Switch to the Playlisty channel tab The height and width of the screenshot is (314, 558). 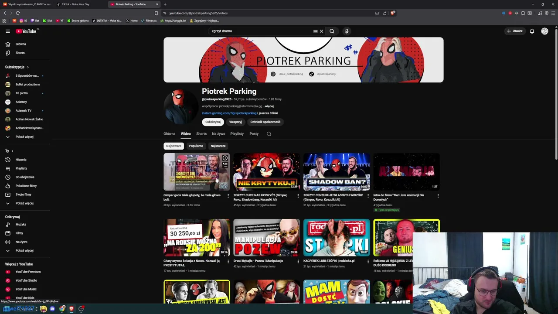click(237, 134)
